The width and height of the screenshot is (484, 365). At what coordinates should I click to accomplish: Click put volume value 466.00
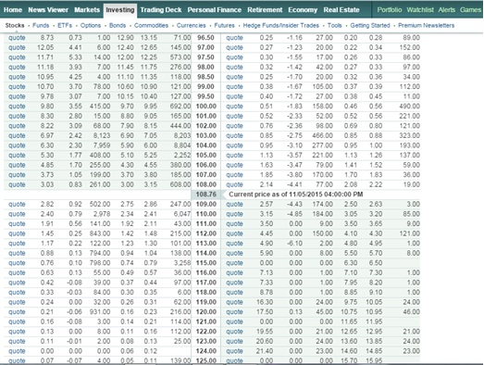pos(322,135)
